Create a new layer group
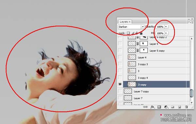Viewport: 196px width, 124px height. [x=172, y=107]
